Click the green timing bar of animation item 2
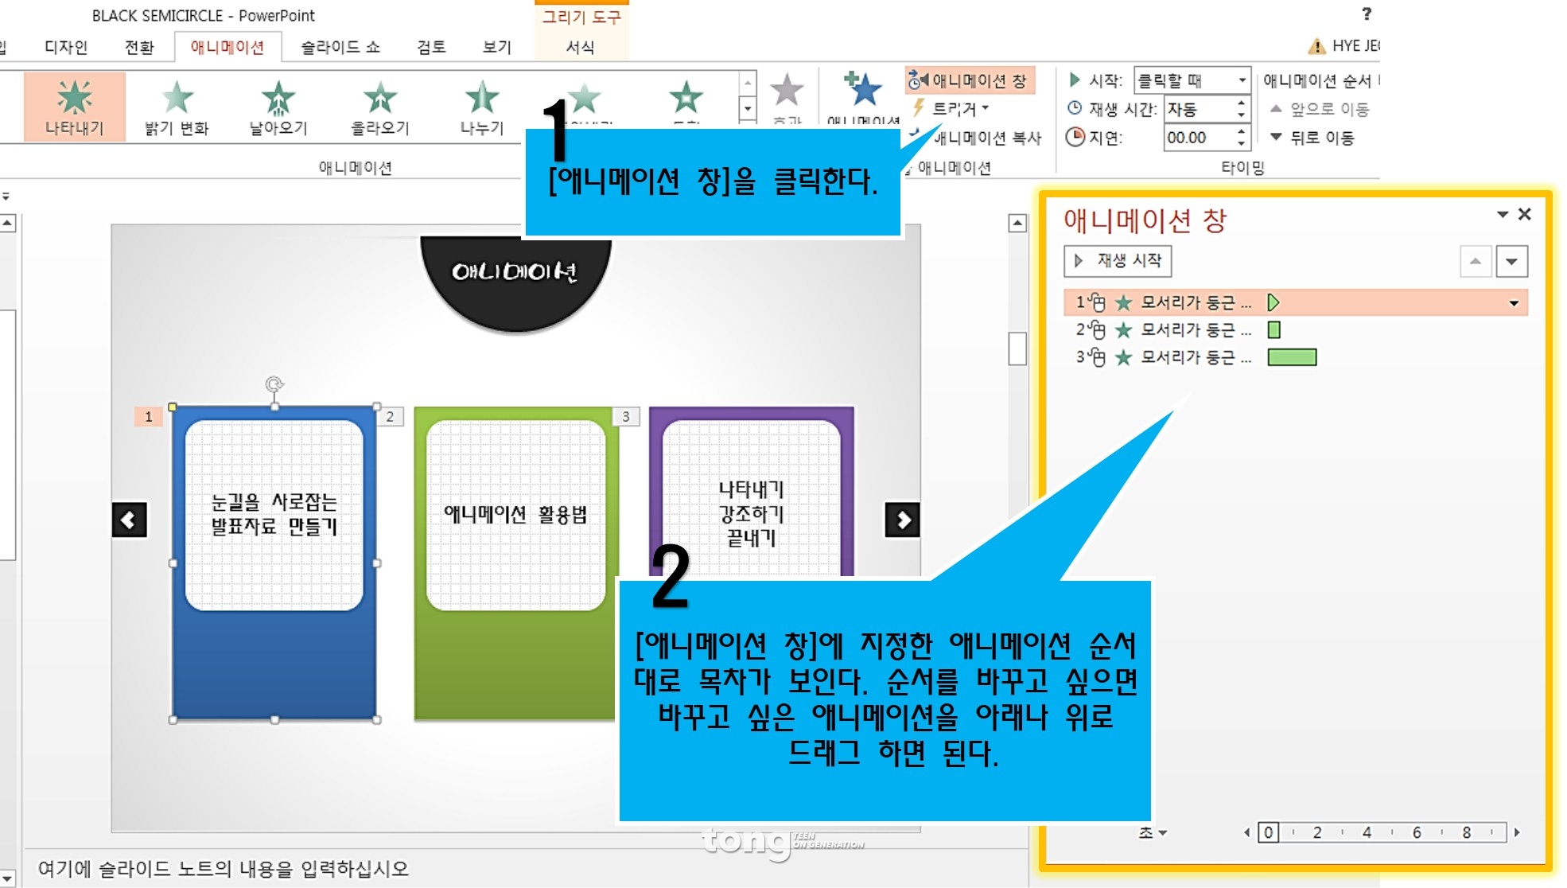1567x888 pixels. 1274,329
